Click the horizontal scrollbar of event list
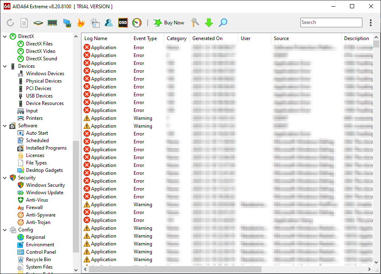381x274 pixels. click(174, 269)
